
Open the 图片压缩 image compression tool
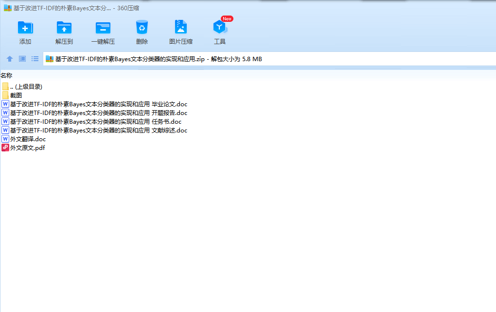[181, 27]
